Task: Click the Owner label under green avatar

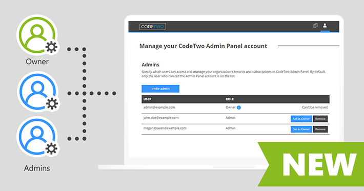Action: coord(37,61)
